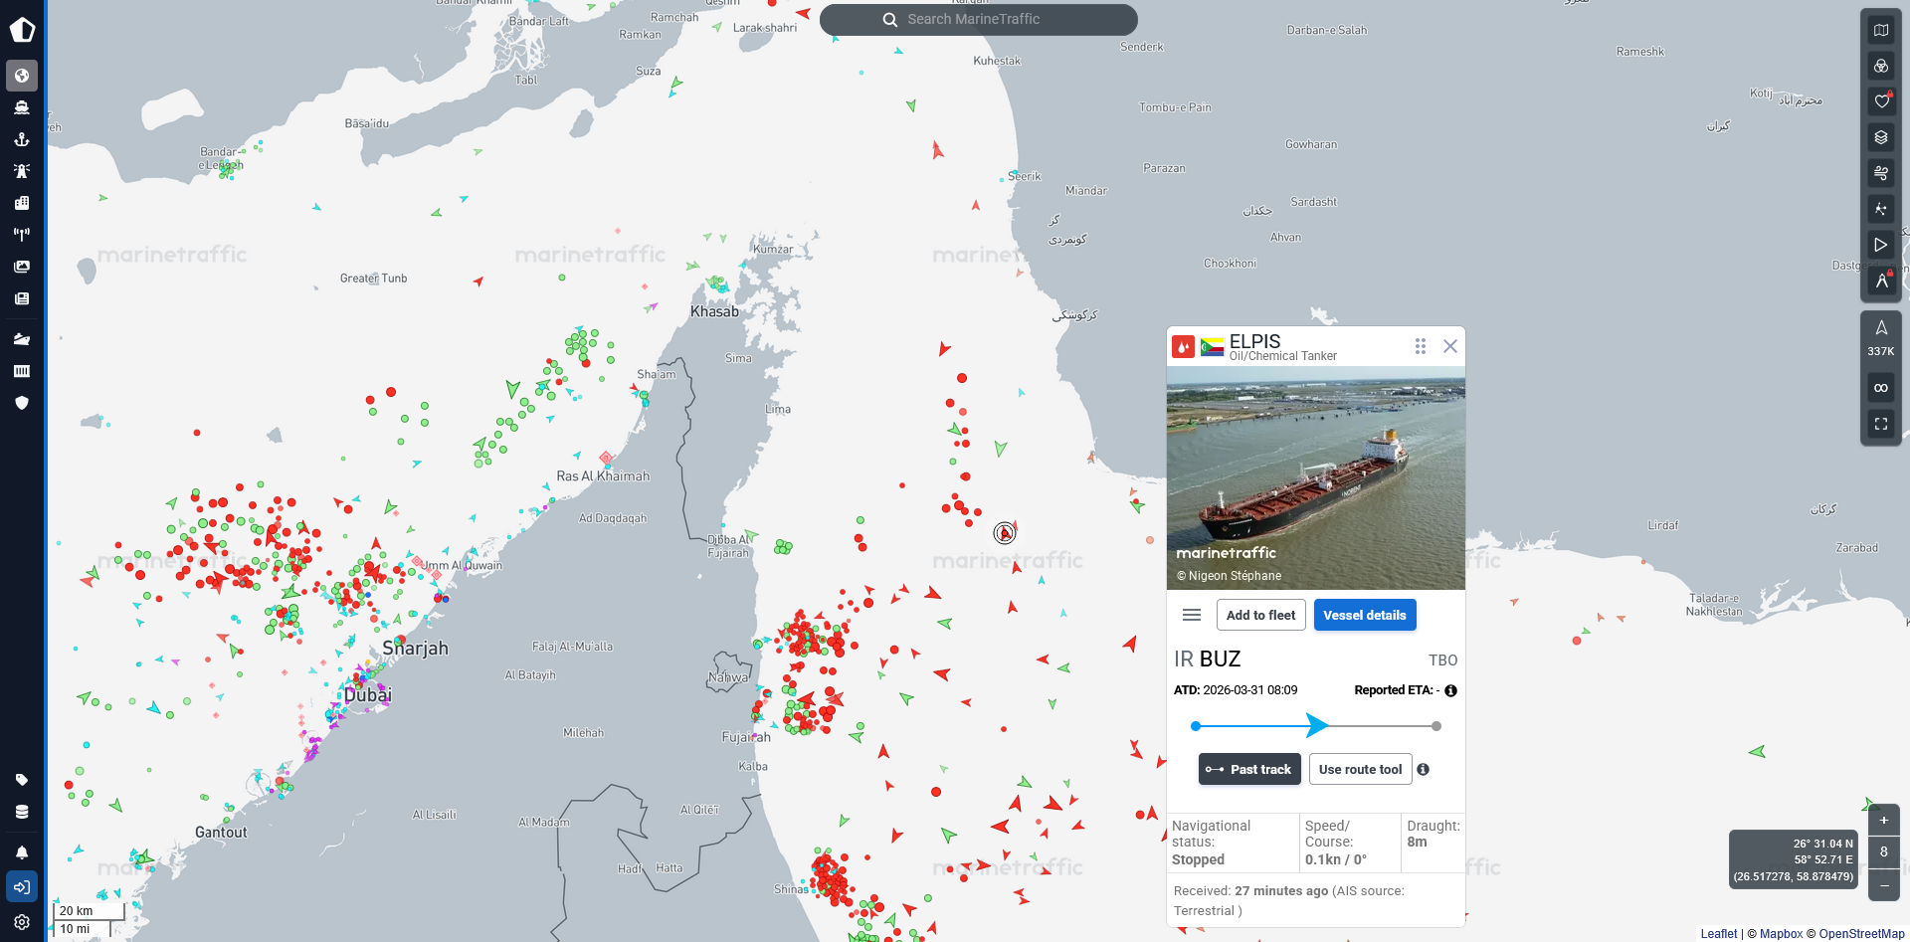Open the ELPIS vessel photo
Image resolution: width=1910 pixels, height=942 pixels.
pyautogui.click(x=1316, y=478)
